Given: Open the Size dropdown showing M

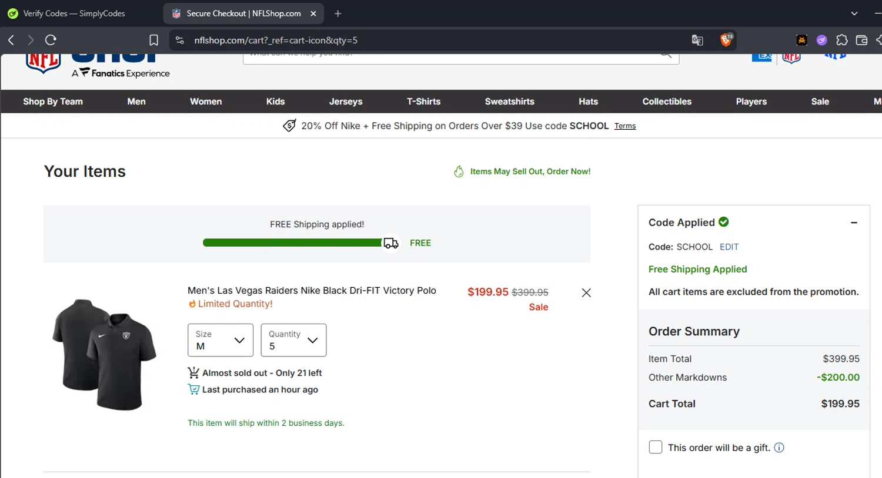Looking at the screenshot, I should (x=220, y=340).
